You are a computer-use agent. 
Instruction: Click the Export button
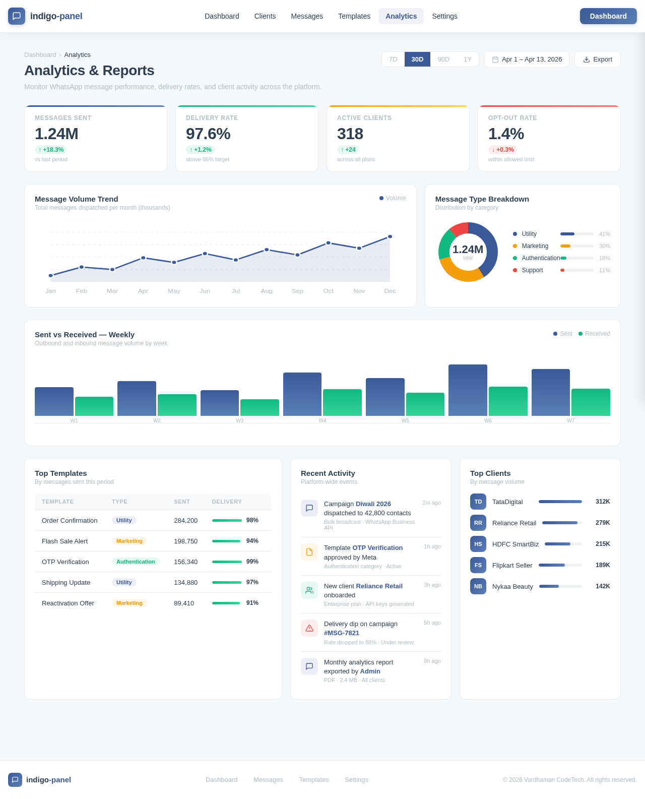598,59
